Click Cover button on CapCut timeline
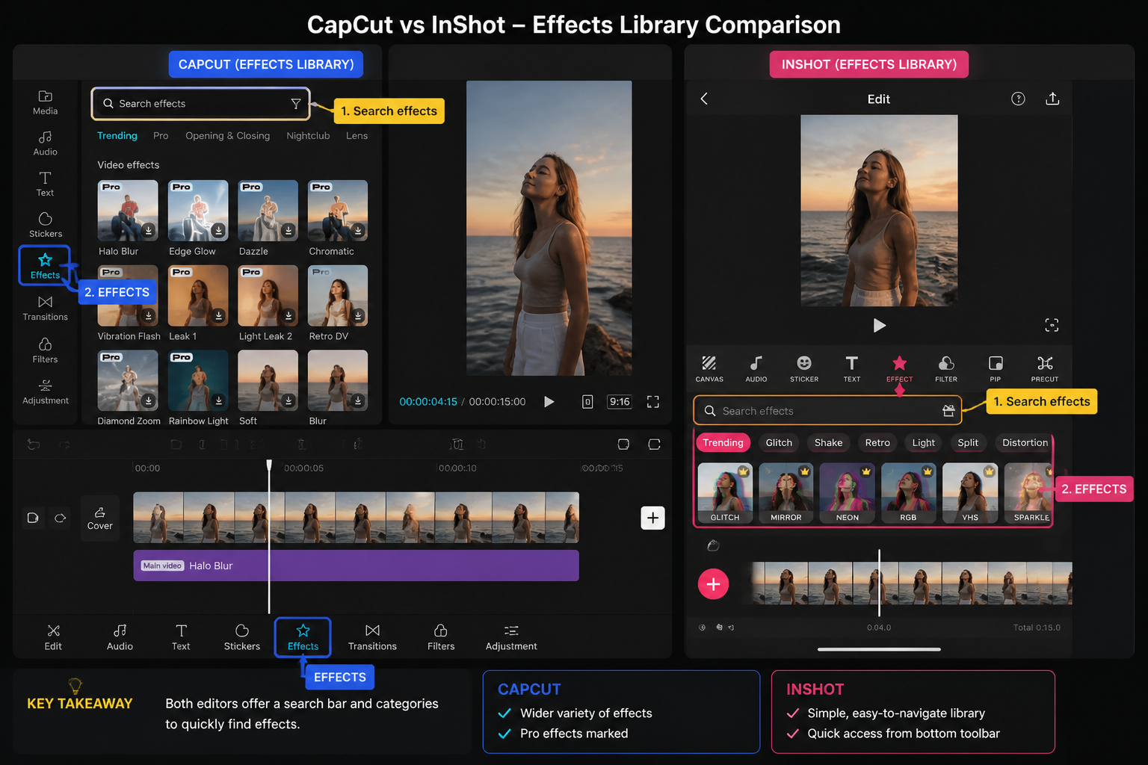 [99, 518]
